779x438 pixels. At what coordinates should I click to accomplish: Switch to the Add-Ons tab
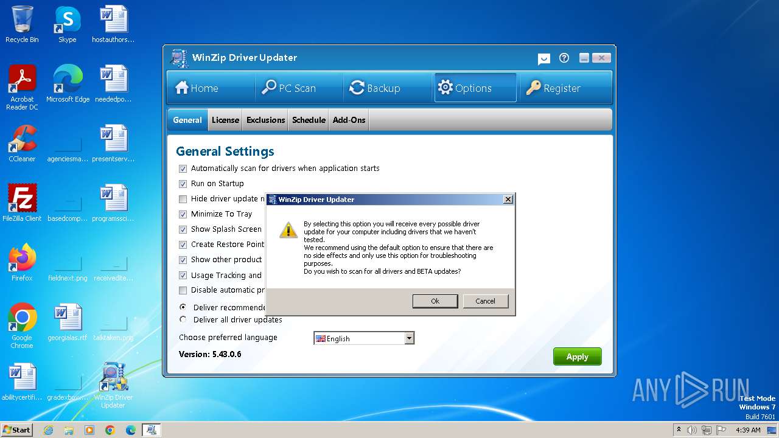coord(349,120)
